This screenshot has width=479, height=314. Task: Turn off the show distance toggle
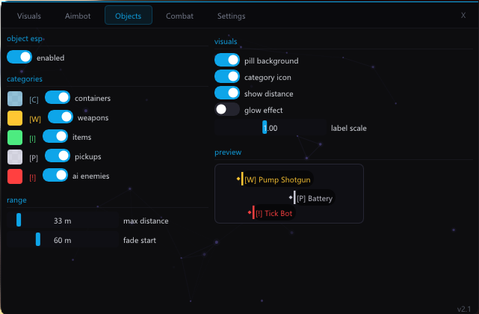coord(227,93)
